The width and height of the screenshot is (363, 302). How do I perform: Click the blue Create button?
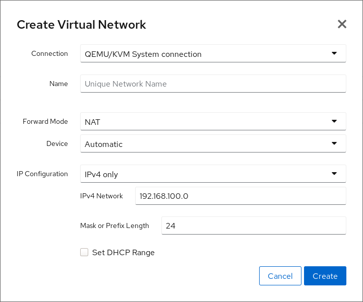tap(325, 276)
